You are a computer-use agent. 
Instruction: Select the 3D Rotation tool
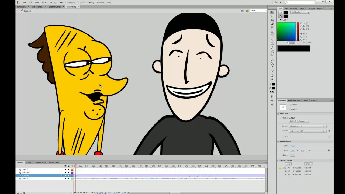(x=272, y=24)
